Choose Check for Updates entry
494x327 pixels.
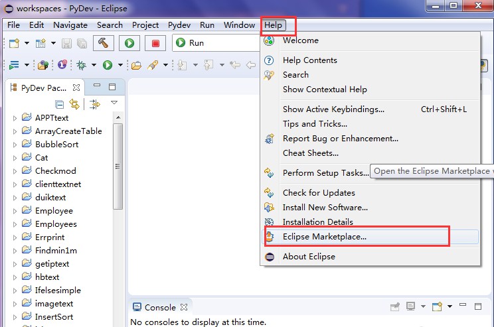370,192
